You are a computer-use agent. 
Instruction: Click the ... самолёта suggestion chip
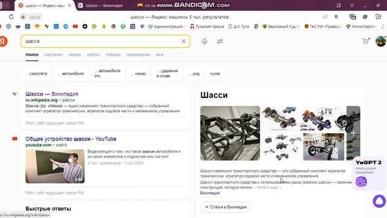point(36,74)
